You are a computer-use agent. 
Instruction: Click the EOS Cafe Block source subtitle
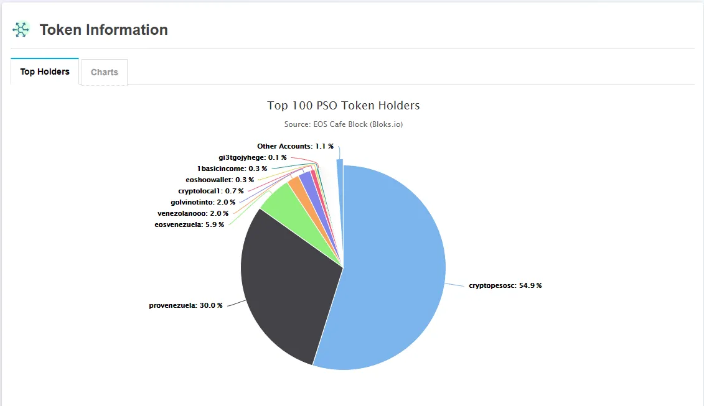pyautogui.click(x=344, y=124)
